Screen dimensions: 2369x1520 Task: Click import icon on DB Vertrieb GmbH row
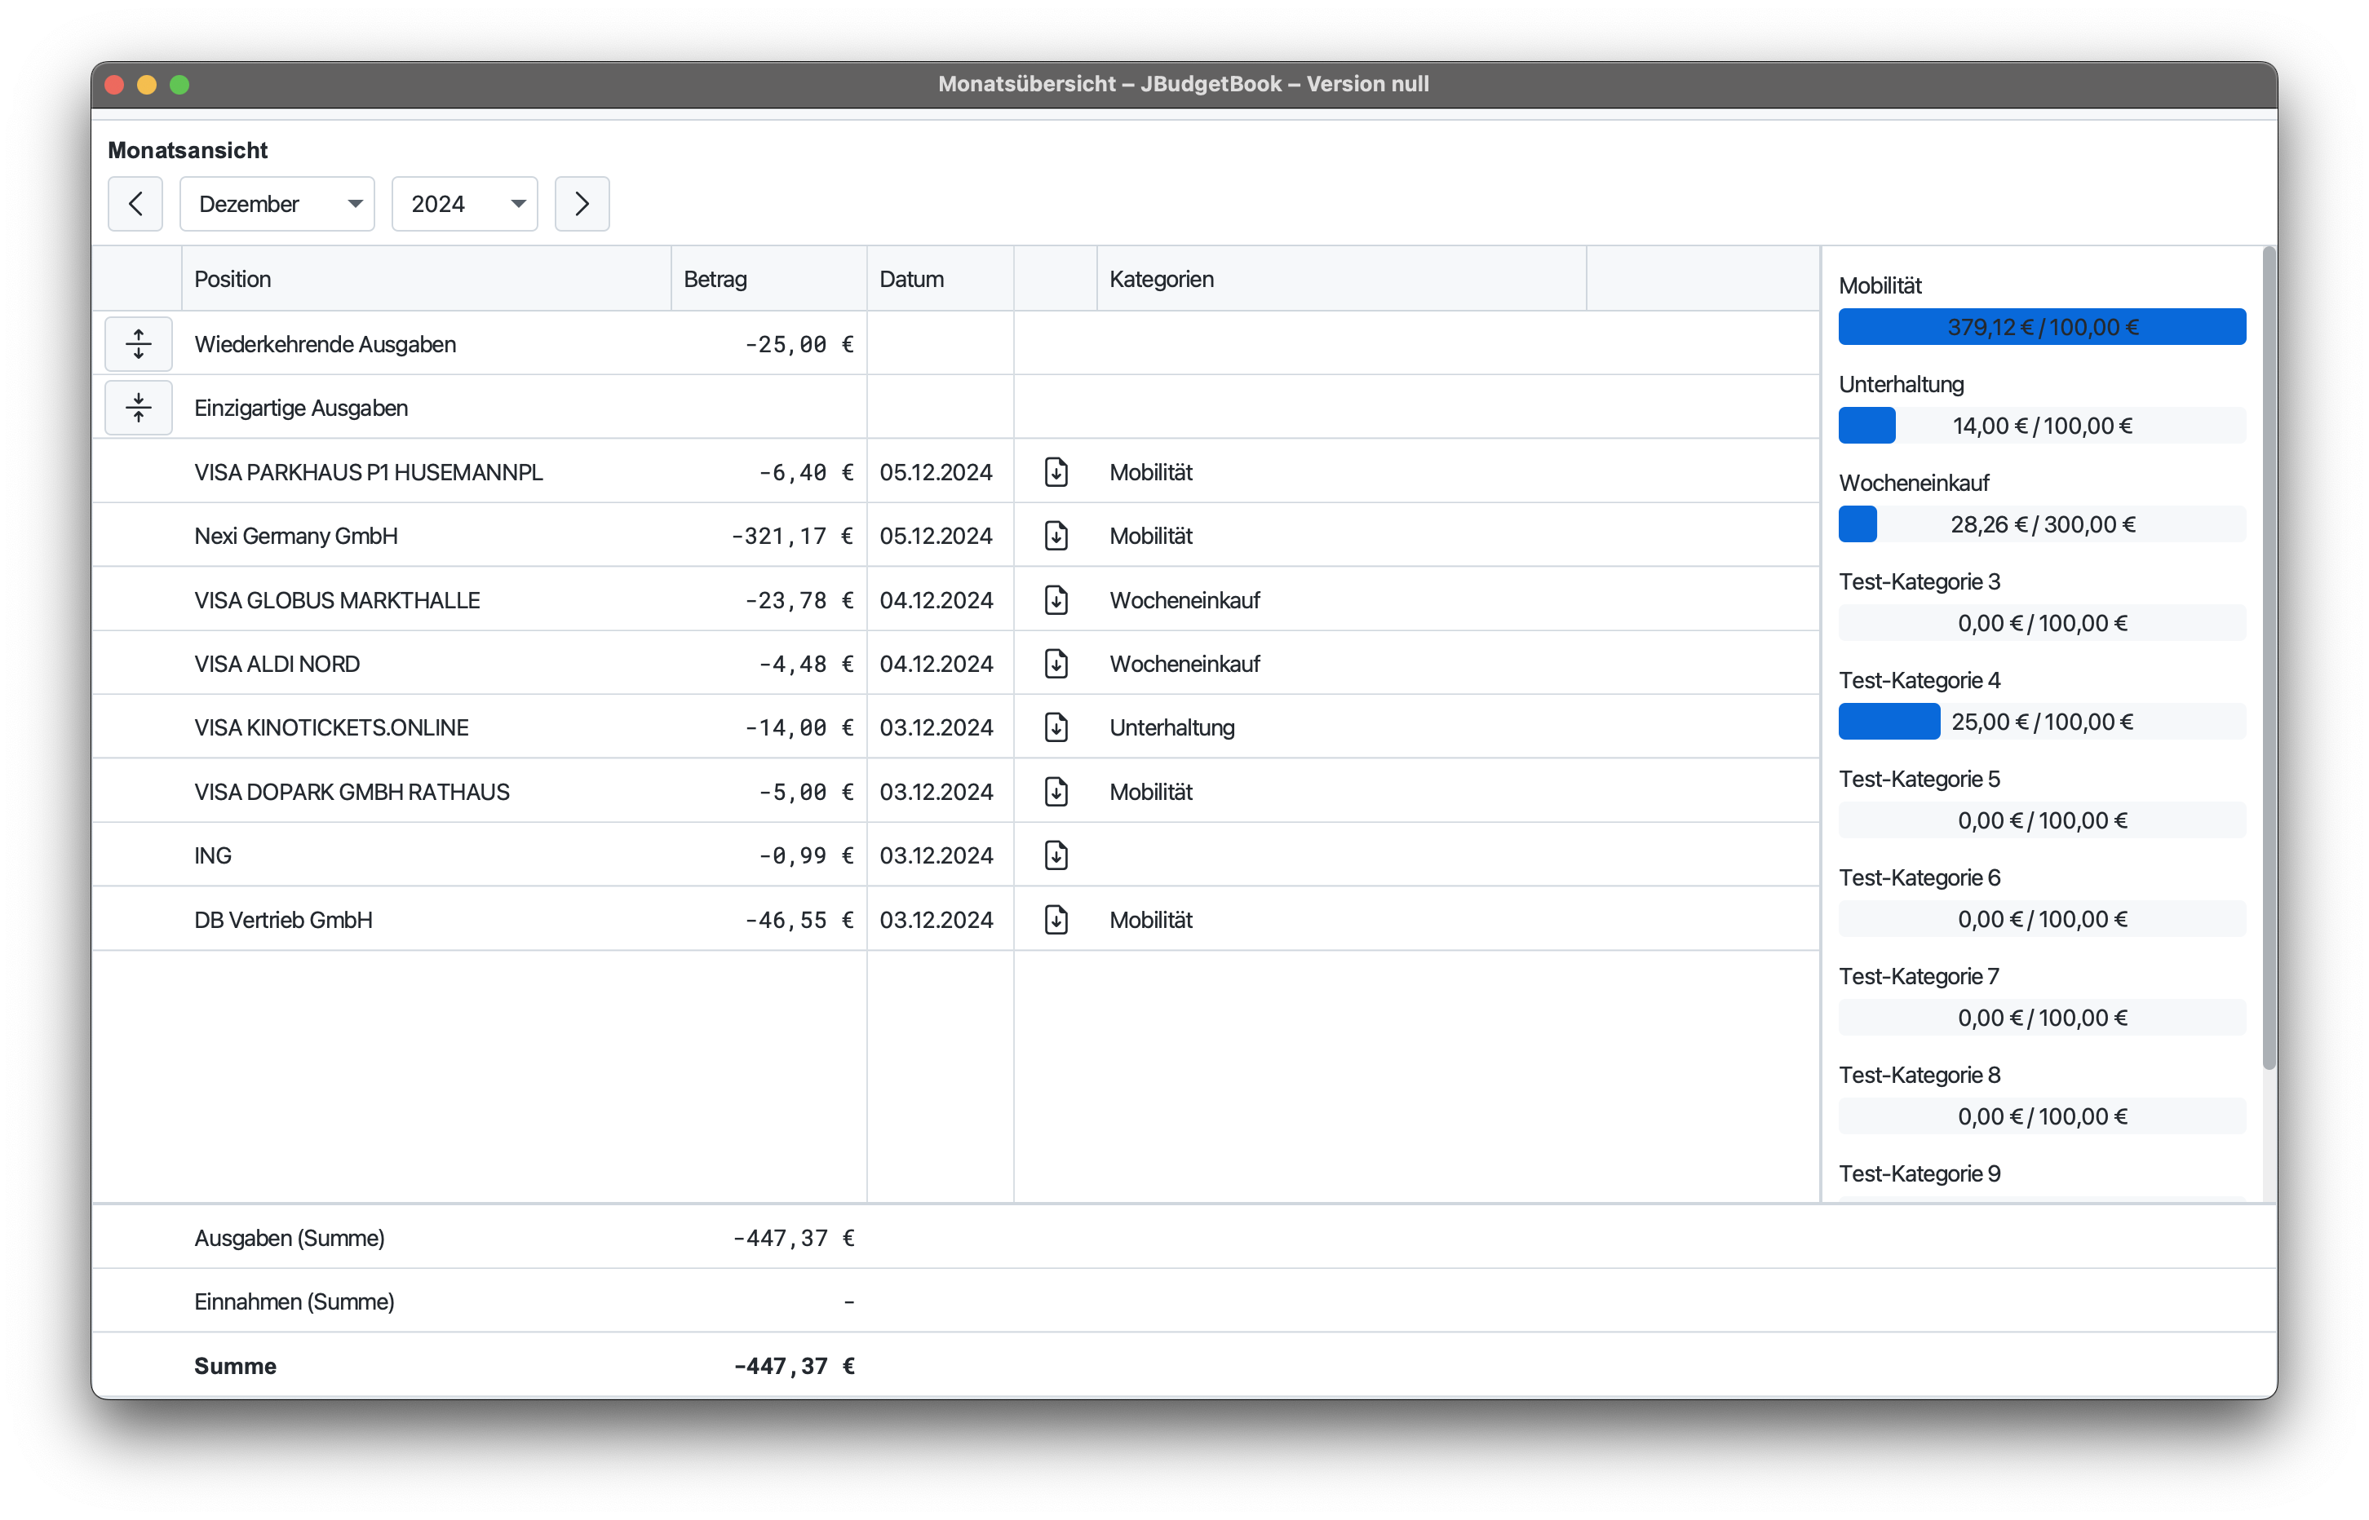click(x=1056, y=919)
